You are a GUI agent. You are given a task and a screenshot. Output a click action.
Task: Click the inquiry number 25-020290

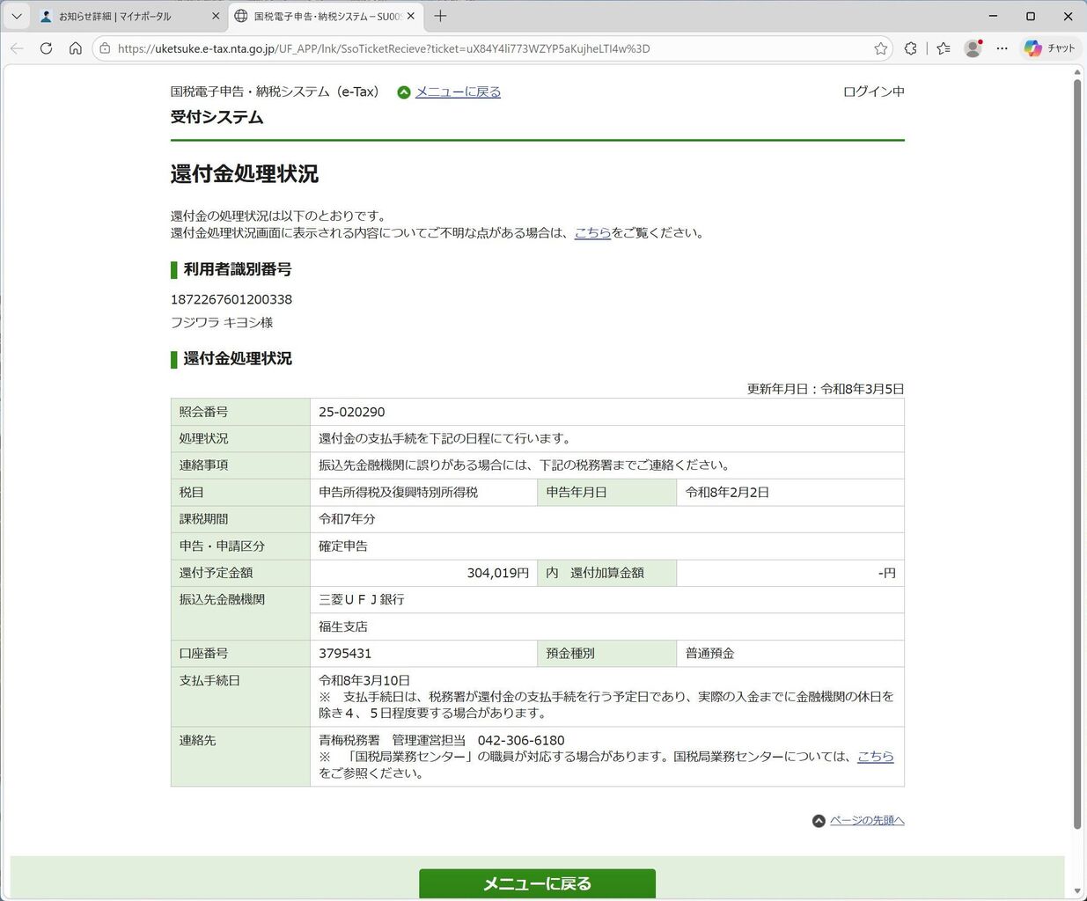pos(351,412)
